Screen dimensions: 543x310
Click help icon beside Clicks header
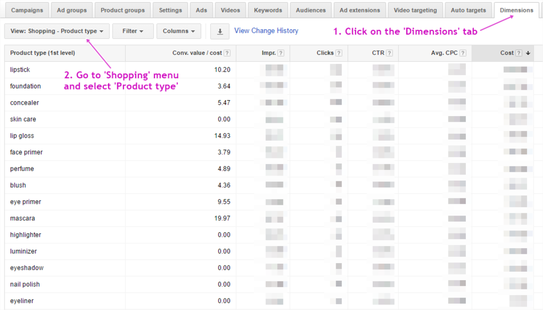[339, 53]
